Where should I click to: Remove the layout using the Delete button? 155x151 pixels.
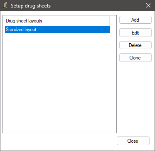tap(135, 45)
